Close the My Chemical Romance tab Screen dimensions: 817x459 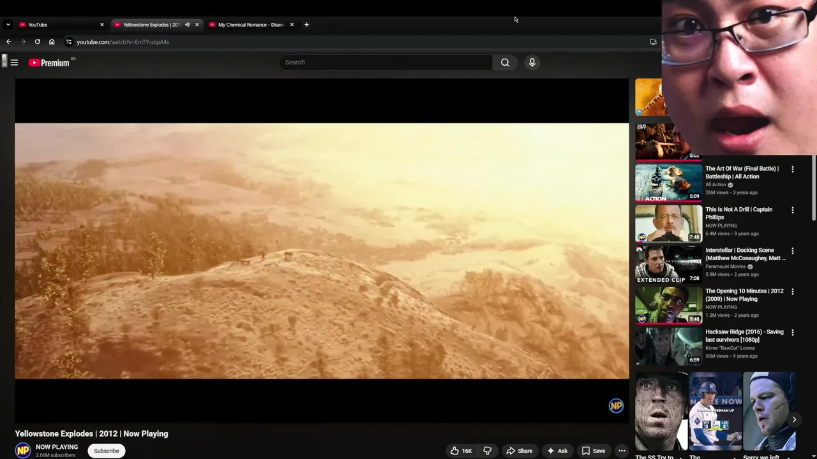pos(292,24)
